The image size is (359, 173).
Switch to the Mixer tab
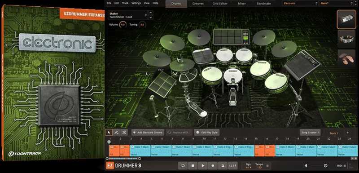[242, 4]
